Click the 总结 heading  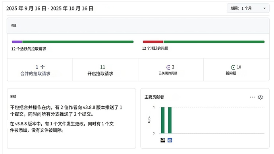click(x=13, y=96)
